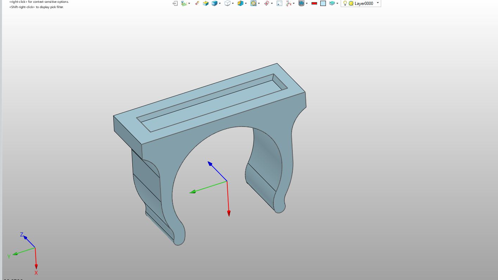Open dropdown arrow beside wireframe cube
The image size is (498, 280).
tap(233, 4)
